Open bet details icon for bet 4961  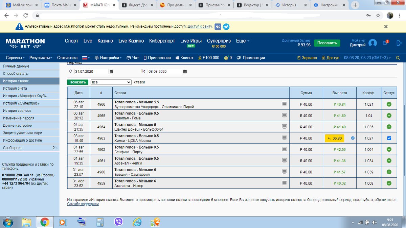point(285,160)
